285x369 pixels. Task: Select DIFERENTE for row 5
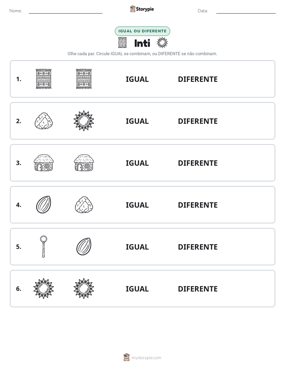click(198, 247)
